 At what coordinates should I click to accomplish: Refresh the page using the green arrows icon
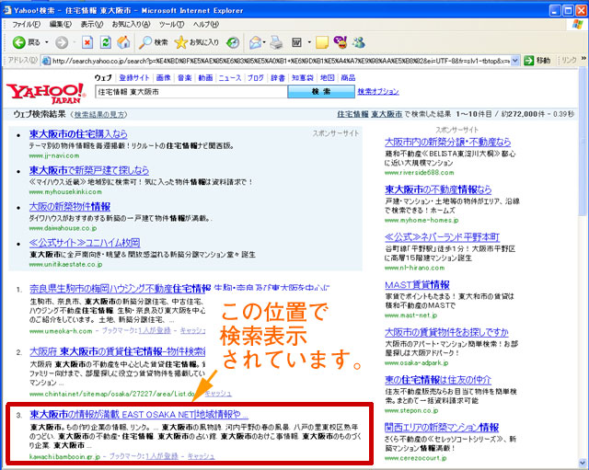(x=106, y=42)
